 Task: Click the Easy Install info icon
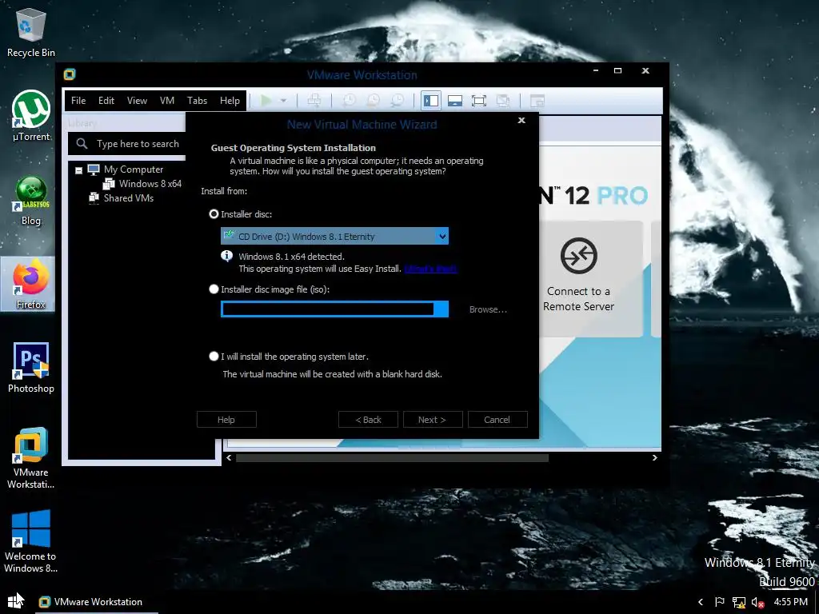click(226, 256)
